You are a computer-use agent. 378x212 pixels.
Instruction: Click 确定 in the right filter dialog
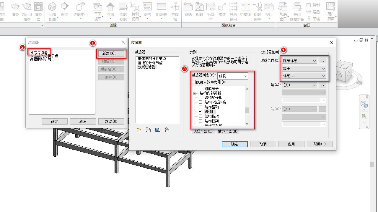click(235, 144)
